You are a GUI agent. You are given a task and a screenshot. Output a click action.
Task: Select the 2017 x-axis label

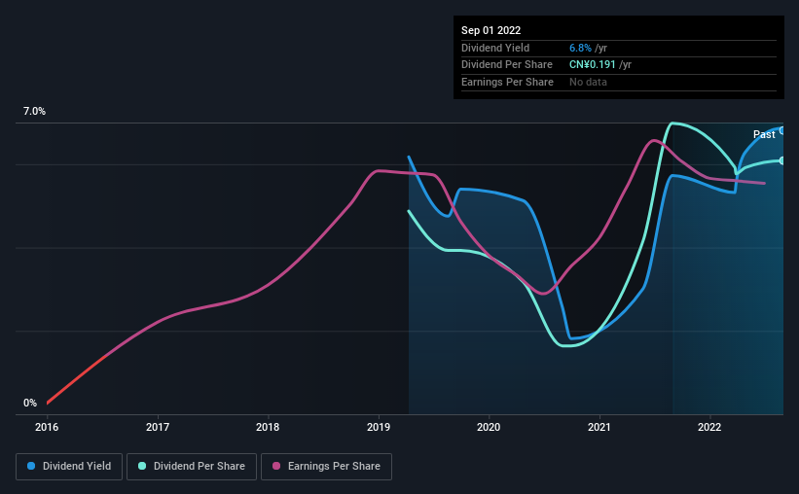point(158,427)
